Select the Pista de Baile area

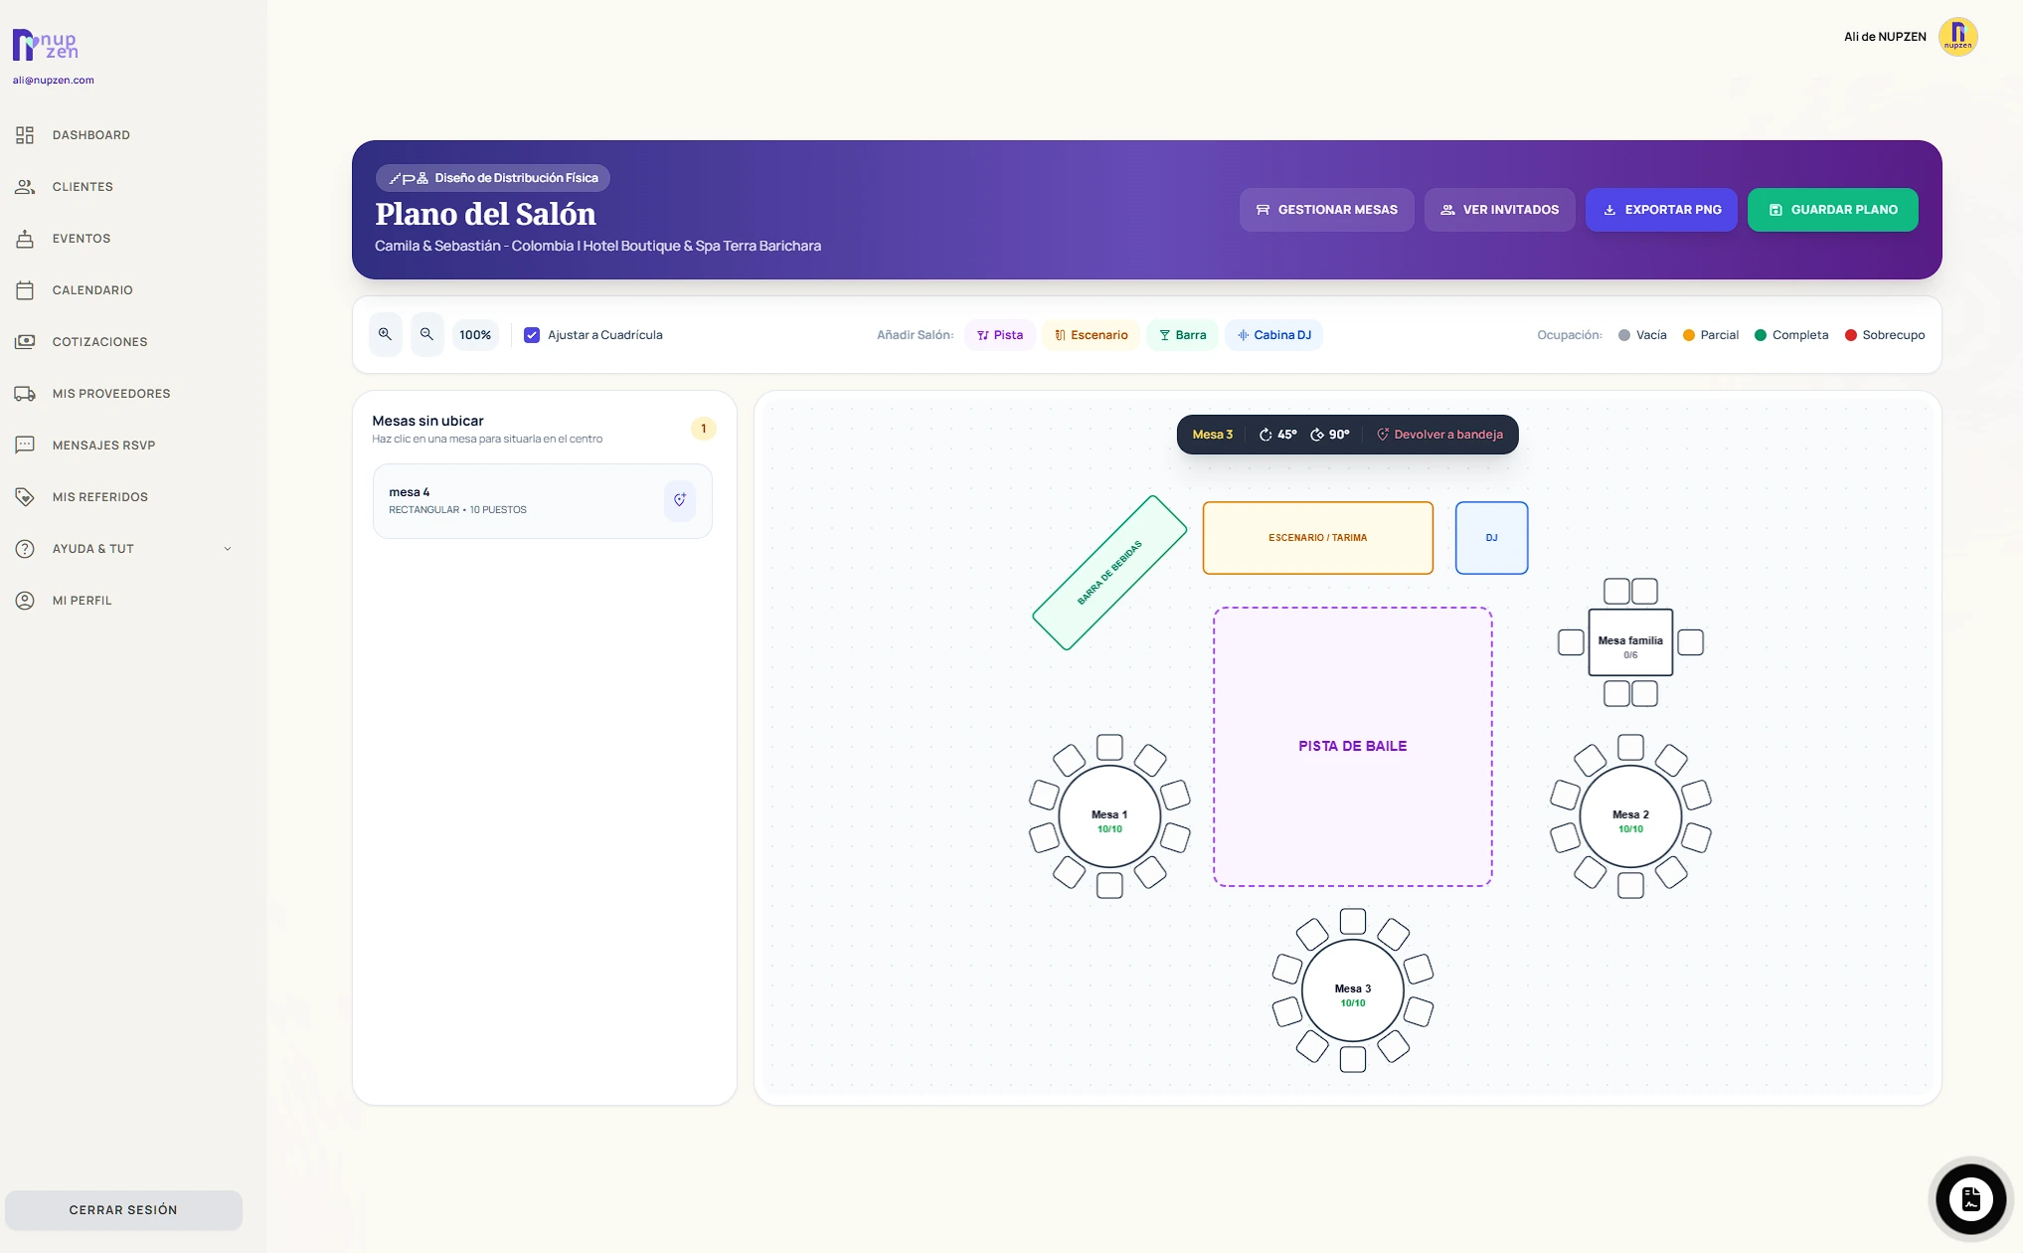[1353, 747]
